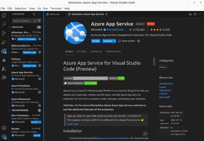Close the Azure App Service extension tab
The height and width of the screenshot is (141, 204).
click(x=107, y=14)
